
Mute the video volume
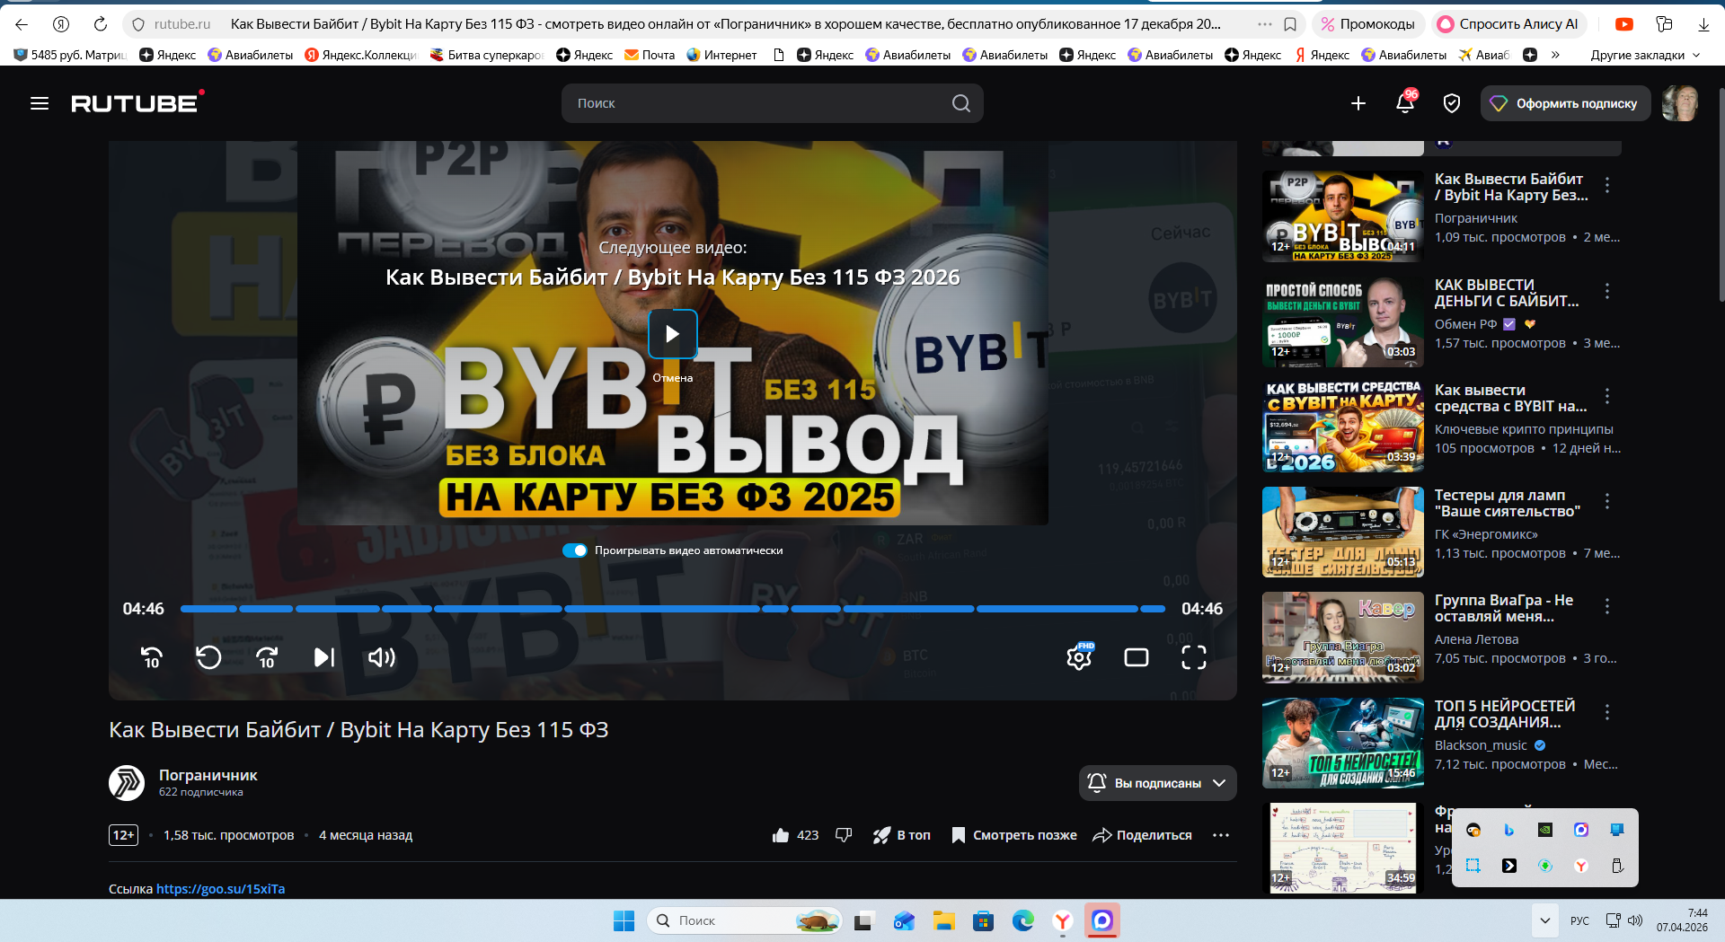pos(381,657)
